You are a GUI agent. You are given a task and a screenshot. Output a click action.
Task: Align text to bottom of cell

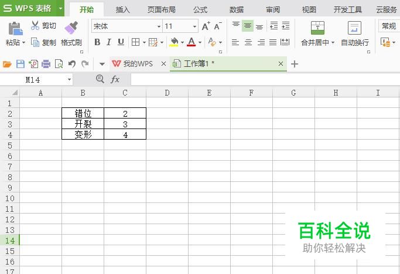(x=259, y=26)
